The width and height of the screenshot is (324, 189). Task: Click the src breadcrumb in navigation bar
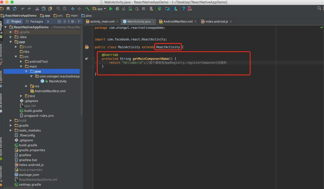(58, 16)
